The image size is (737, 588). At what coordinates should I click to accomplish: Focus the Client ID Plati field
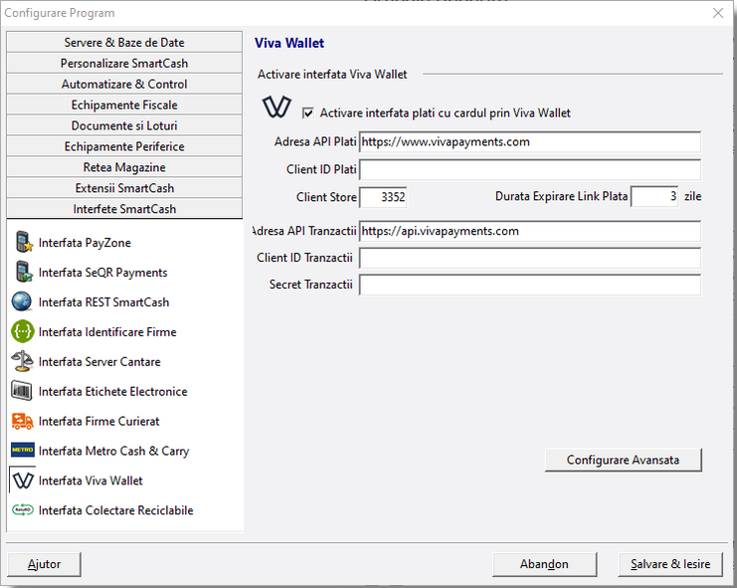coord(530,170)
